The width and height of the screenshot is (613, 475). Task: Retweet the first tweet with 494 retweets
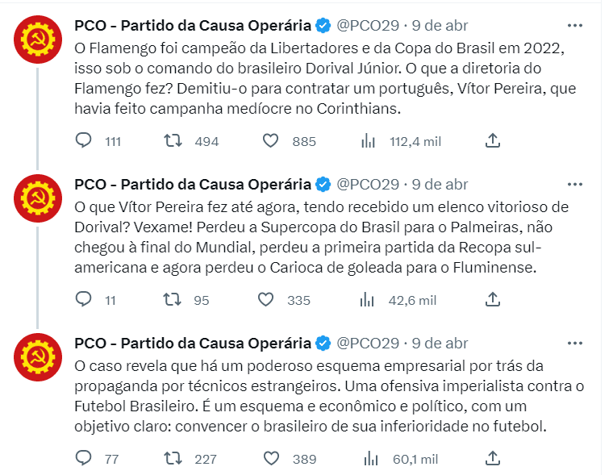click(173, 140)
